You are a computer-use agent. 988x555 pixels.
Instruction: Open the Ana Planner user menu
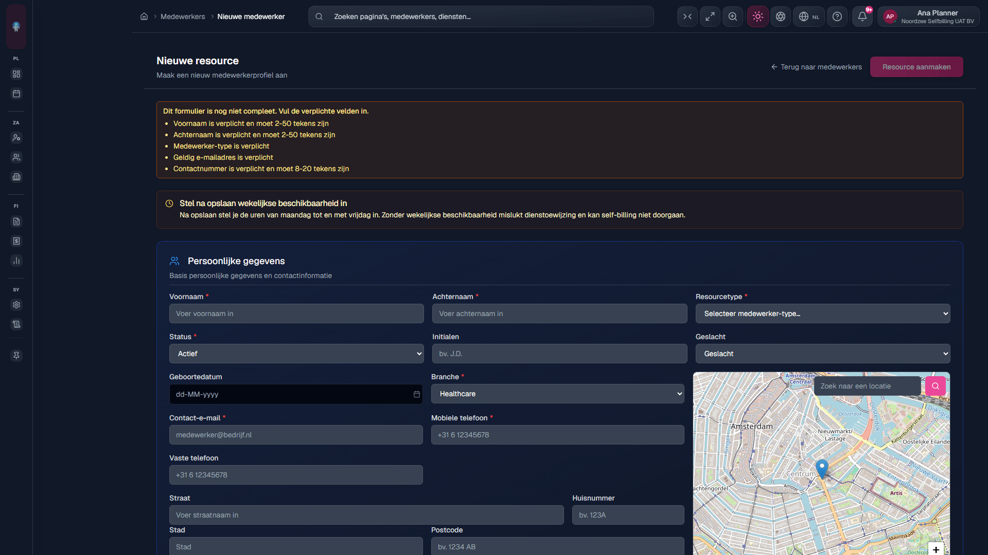coord(928,16)
